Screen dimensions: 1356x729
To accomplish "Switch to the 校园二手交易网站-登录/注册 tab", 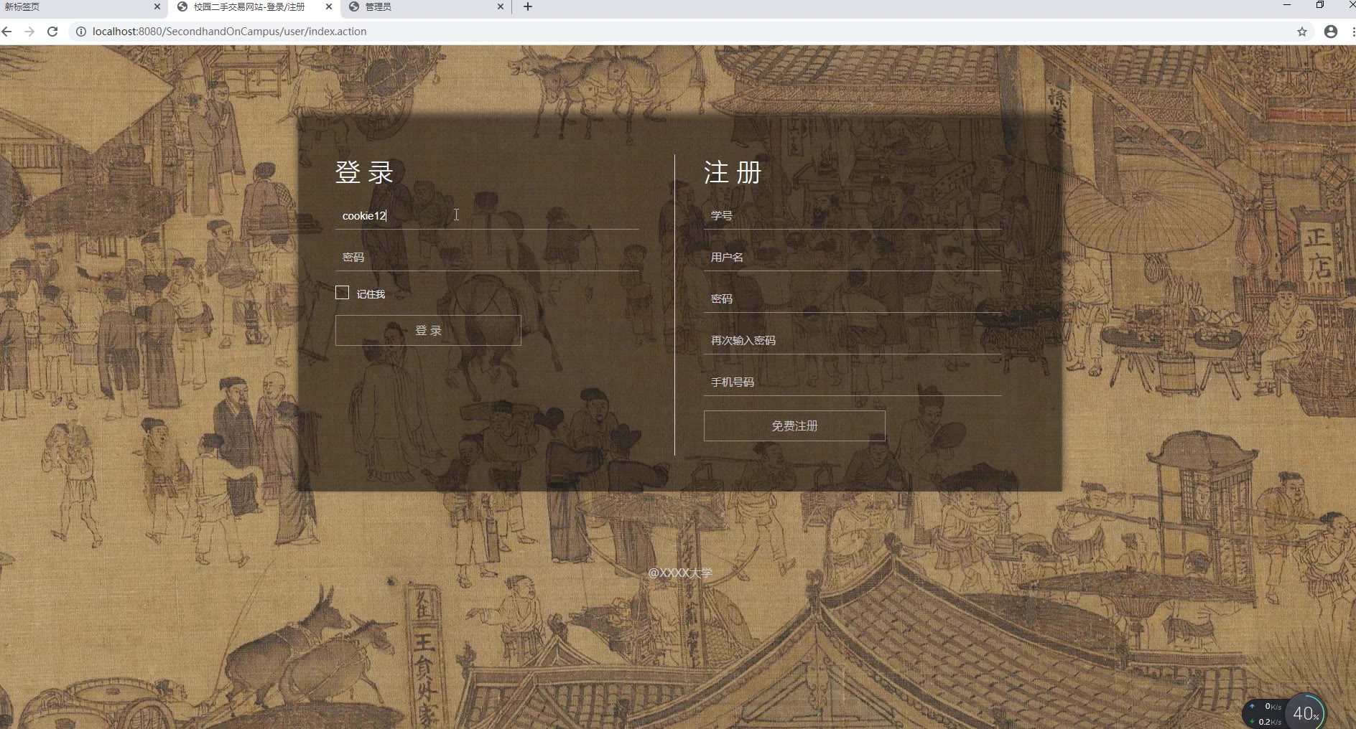I will coord(255,6).
